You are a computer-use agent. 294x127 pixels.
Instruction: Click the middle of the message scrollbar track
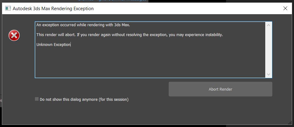268,50
